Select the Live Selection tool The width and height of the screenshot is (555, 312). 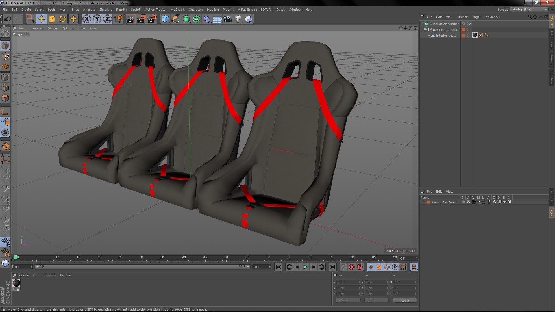[30, 19]
